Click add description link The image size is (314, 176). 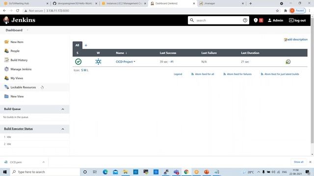pos(296,40)
